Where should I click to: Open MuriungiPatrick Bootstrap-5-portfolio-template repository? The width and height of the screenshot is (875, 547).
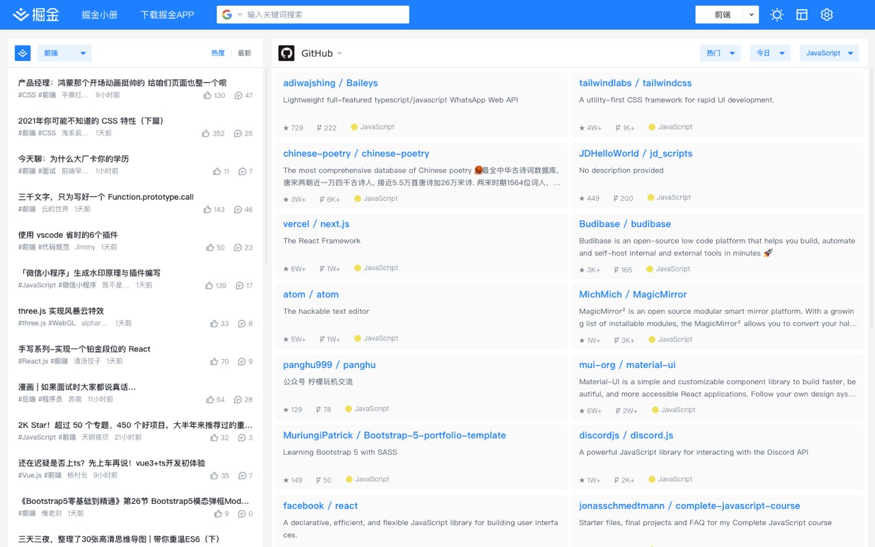coord(394,435)
